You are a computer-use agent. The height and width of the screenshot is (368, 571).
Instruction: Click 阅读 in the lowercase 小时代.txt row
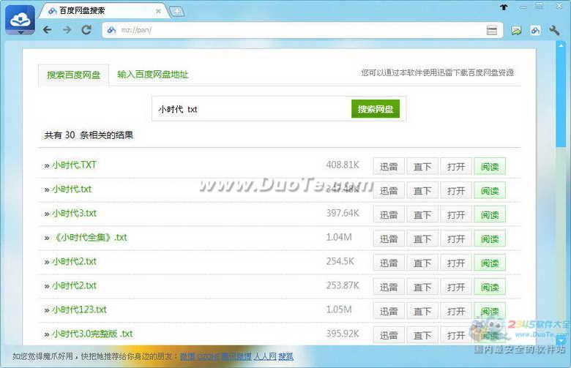[x=490, y=190]
